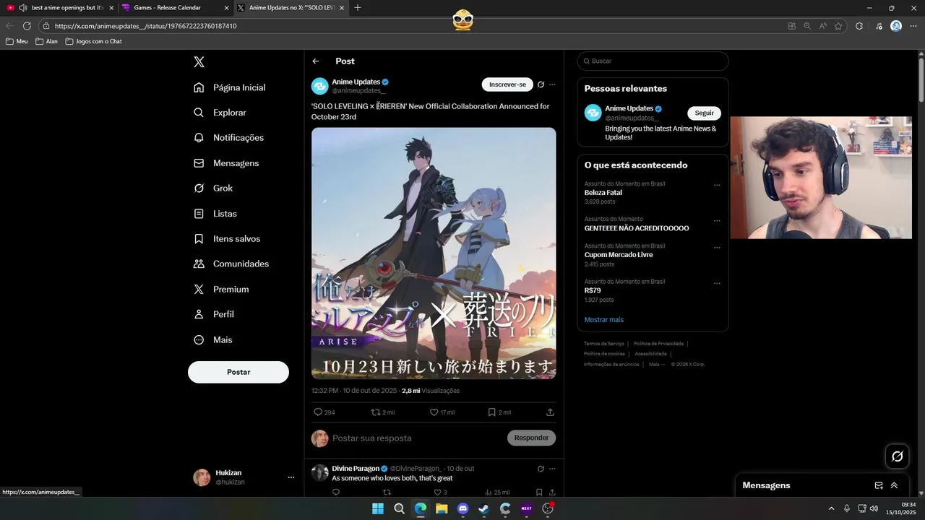
Task: Open Steam from the taskbar
Action: pyautogui.click(x=484, y=508)
